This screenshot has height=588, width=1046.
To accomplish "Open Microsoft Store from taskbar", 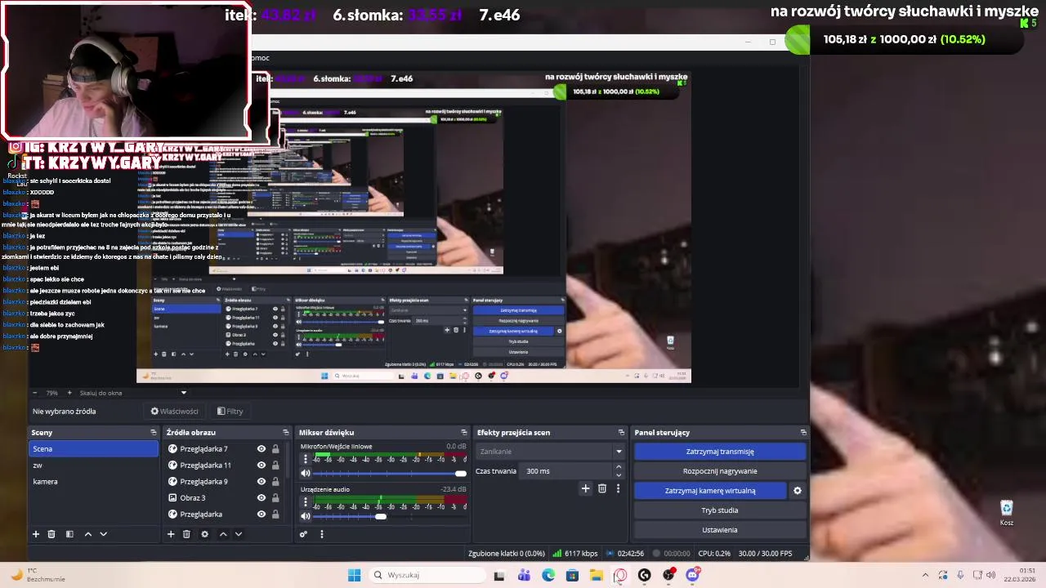I will 572,575.
